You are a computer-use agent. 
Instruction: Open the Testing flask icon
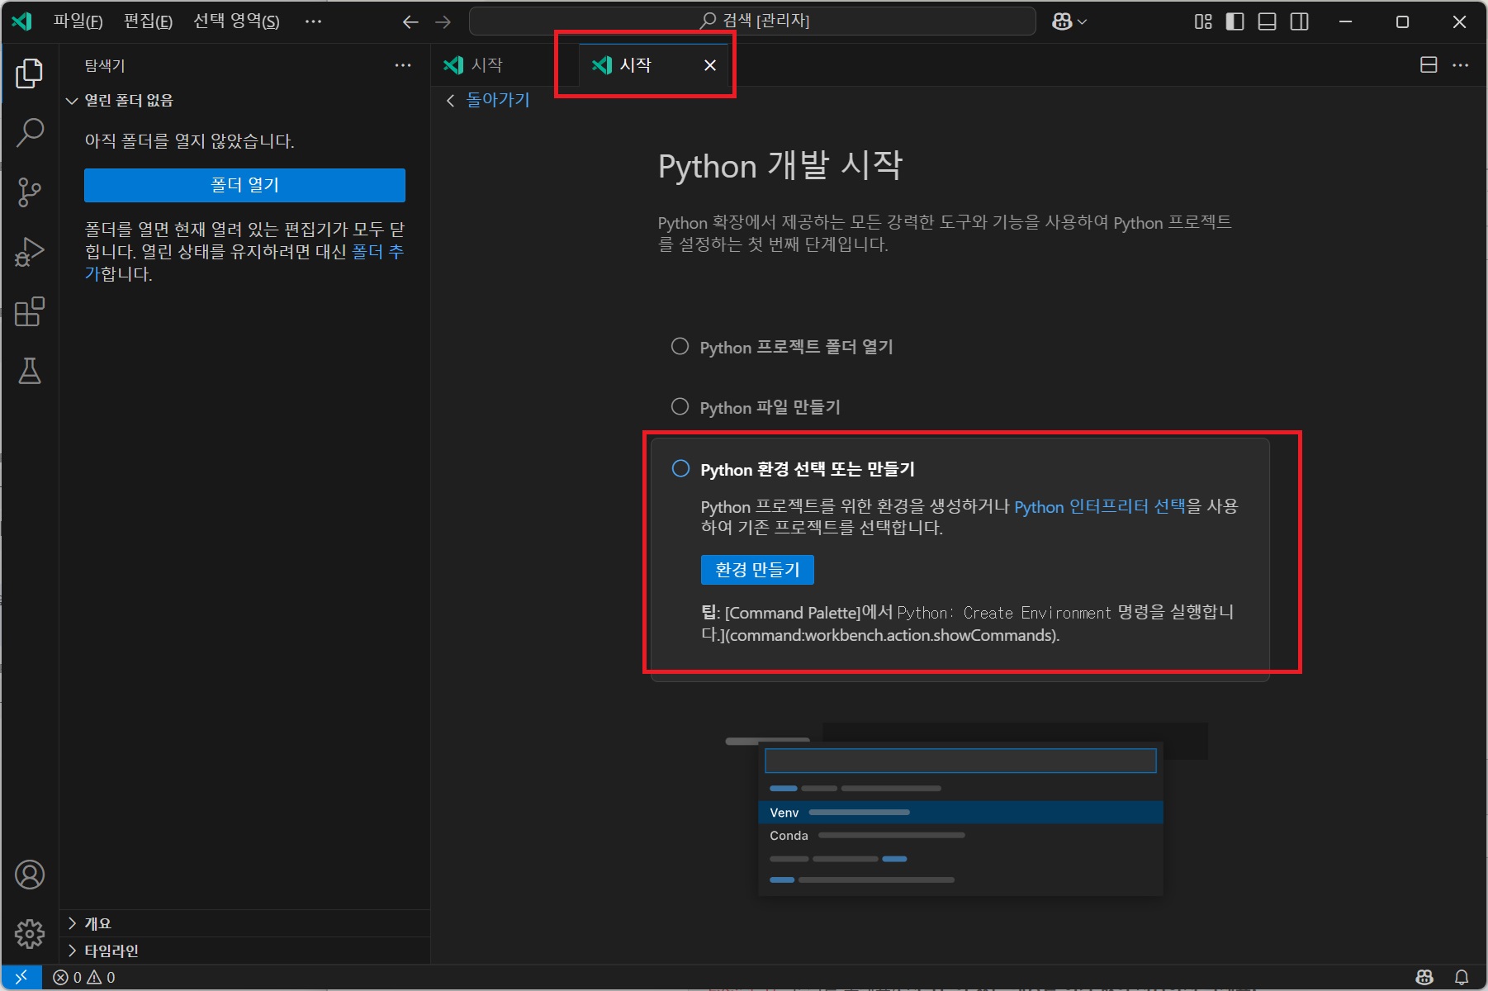pos(30,372)
